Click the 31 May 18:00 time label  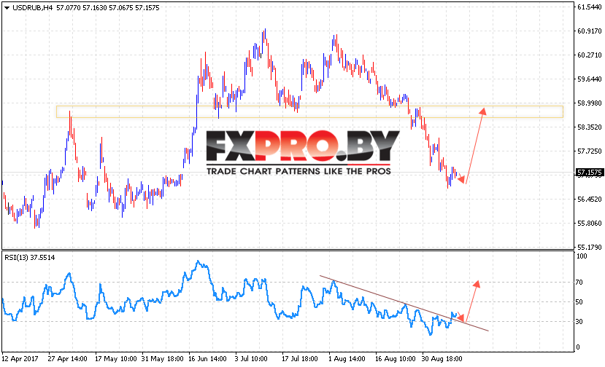[x=163, y=359]
